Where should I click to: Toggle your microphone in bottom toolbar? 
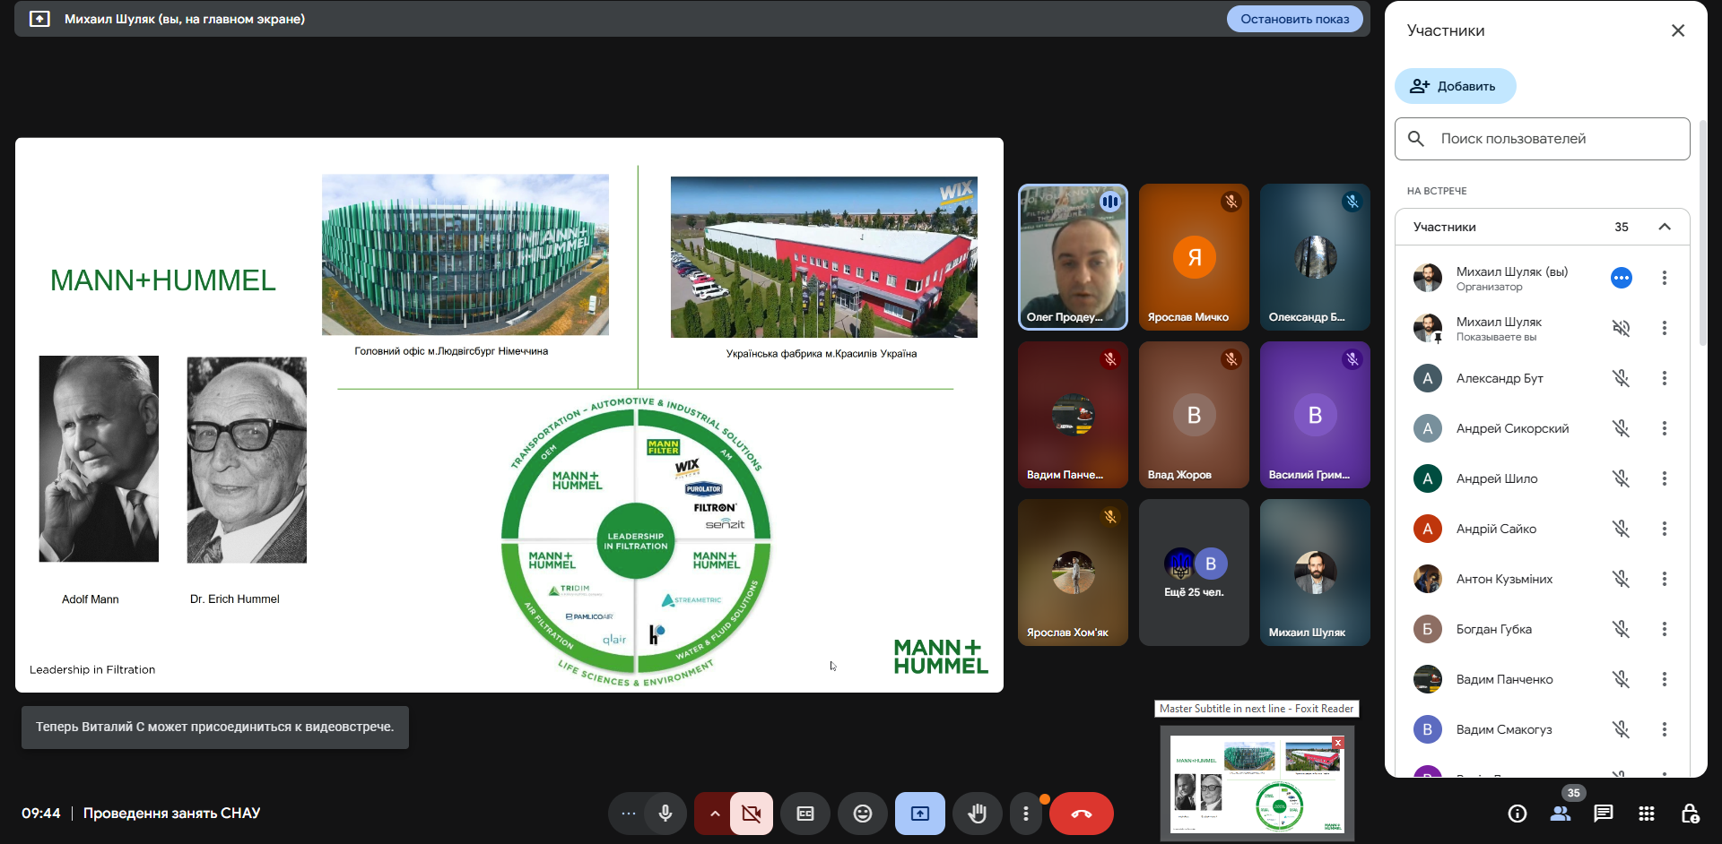(665, 814)
